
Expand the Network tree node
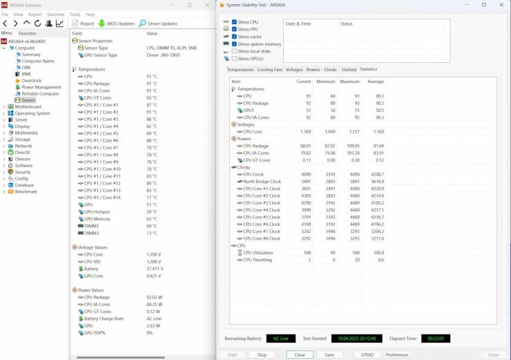[4, 146]
